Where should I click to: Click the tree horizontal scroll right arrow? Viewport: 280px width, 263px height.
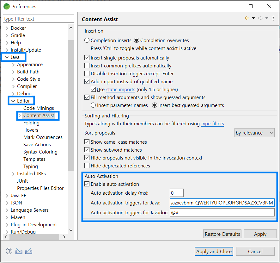[x=64, y=237]
